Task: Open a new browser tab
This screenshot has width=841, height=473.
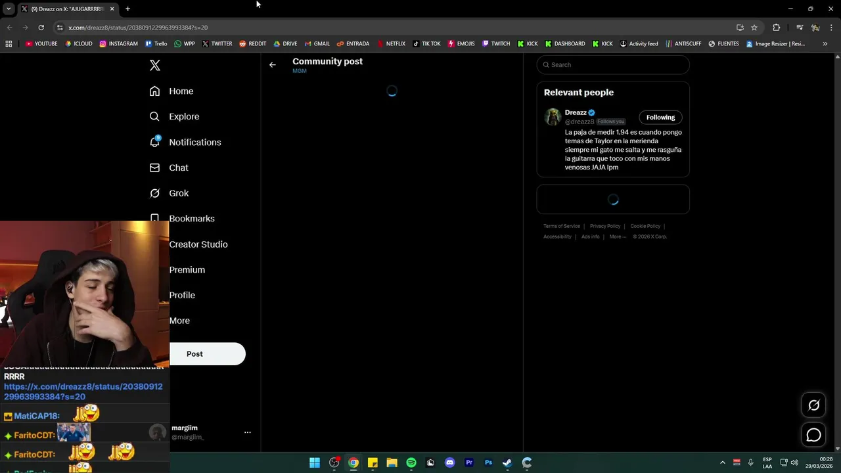Action: point(127,9)
